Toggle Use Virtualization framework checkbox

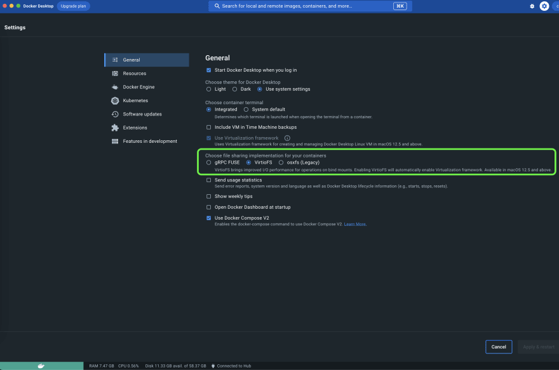coord(208,138)
